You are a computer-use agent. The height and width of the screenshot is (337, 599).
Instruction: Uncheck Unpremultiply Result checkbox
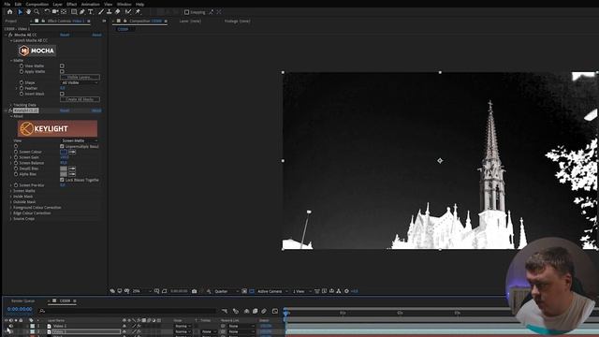(x=62, y=146)
